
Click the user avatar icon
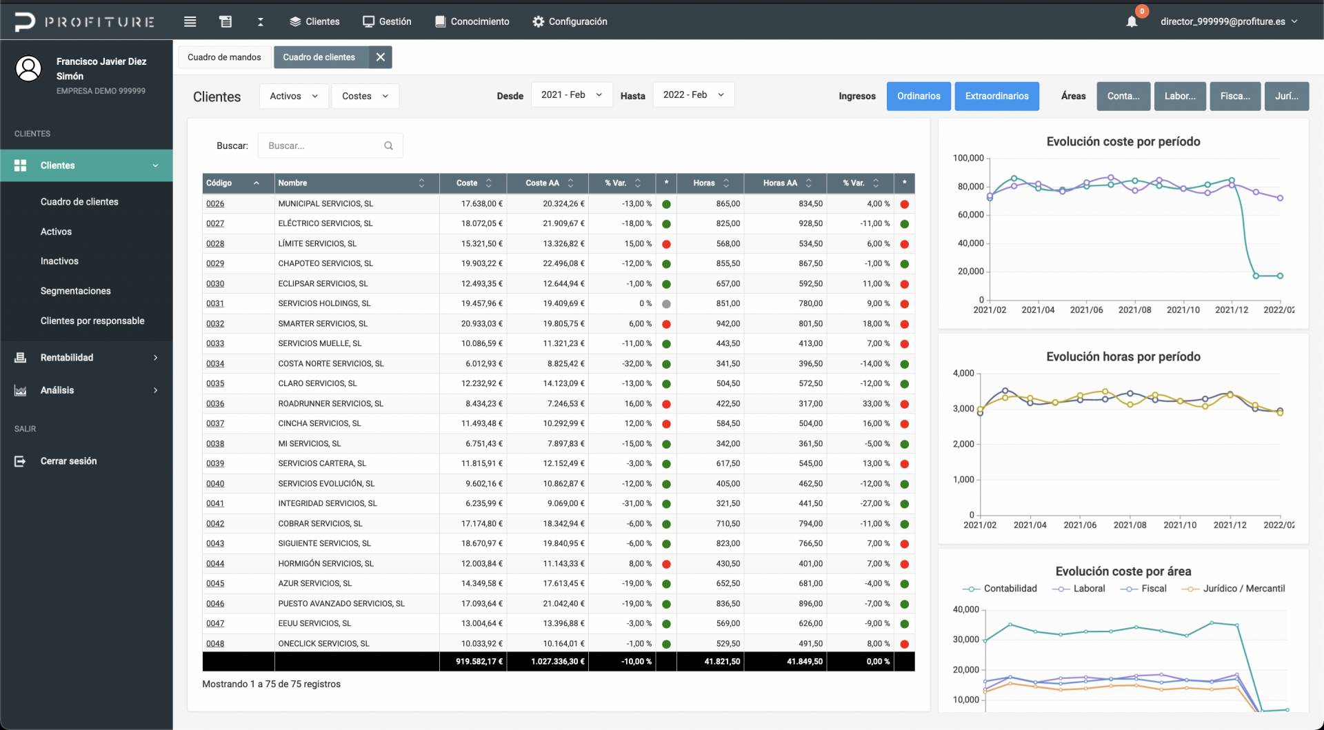28,68
